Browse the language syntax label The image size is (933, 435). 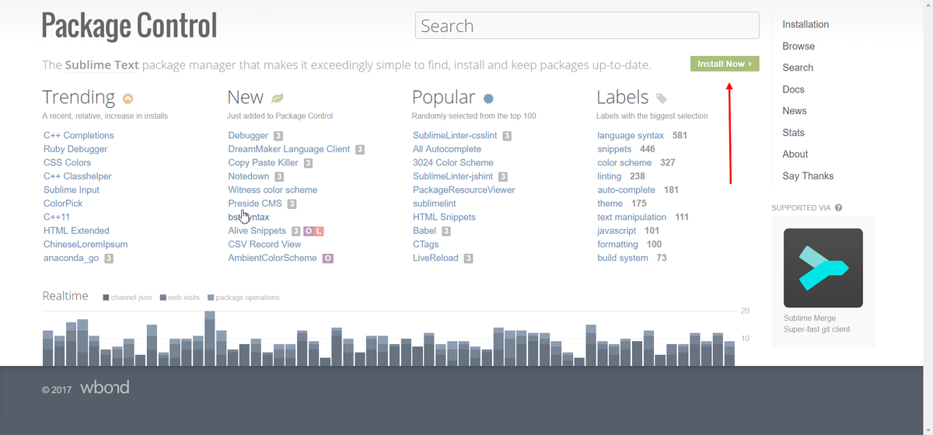[631, 136]
